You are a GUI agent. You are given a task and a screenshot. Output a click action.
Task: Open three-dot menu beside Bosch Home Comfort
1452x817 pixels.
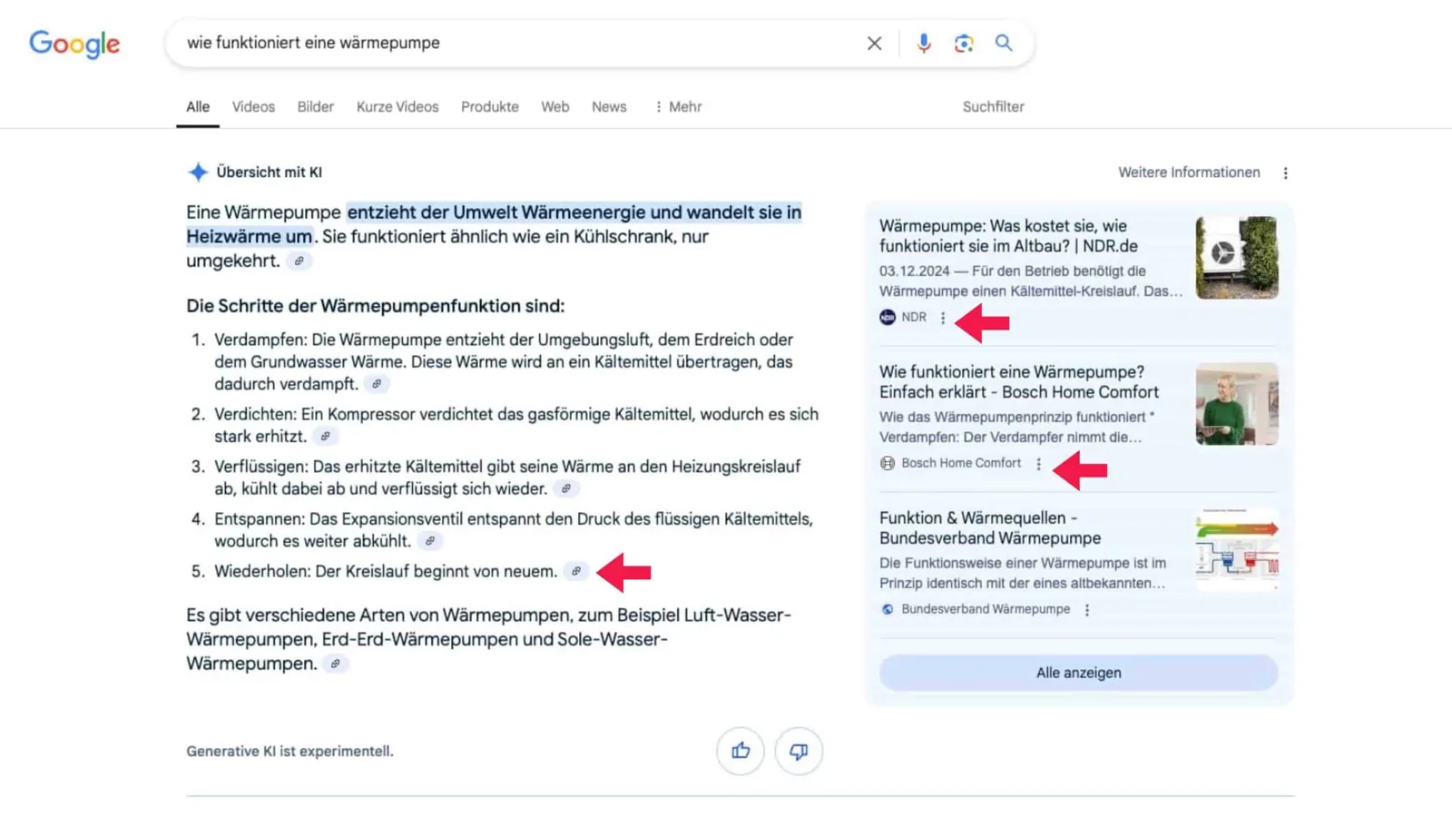1039,464
